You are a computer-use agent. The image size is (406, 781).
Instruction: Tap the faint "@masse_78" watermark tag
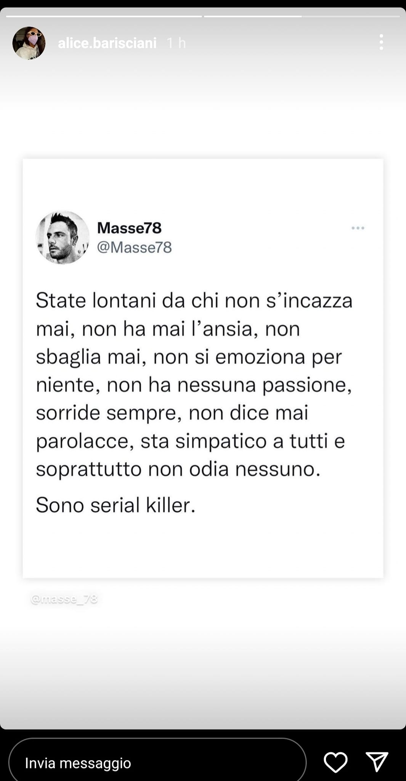pos(64,599)
